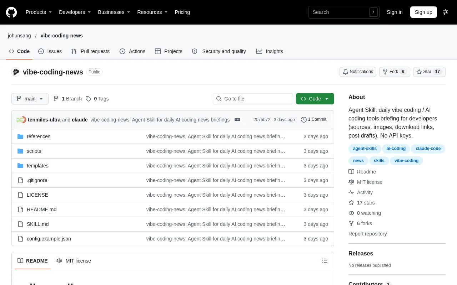The width and height of the screenshot is (457, 285).
Task: Focus the Go to file input
Action: point(253,99)
